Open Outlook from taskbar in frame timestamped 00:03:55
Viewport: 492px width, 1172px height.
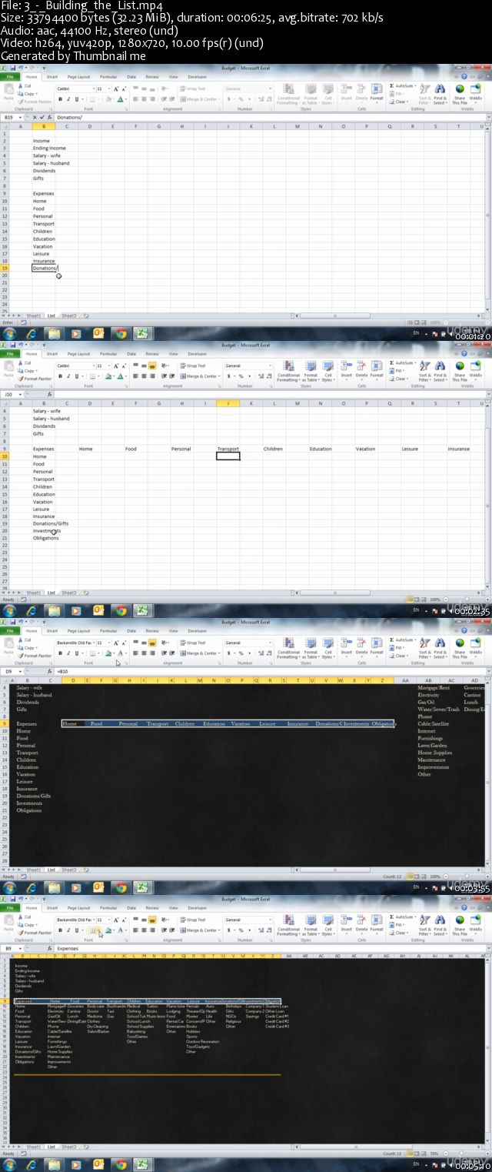tap(98, 888)
